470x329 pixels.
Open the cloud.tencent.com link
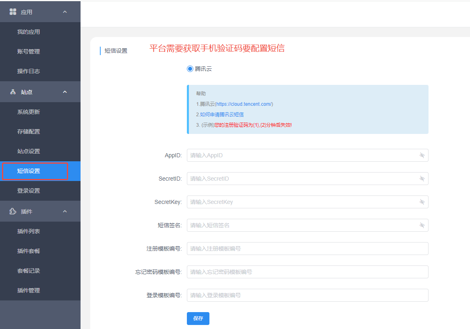coord(244,104)
